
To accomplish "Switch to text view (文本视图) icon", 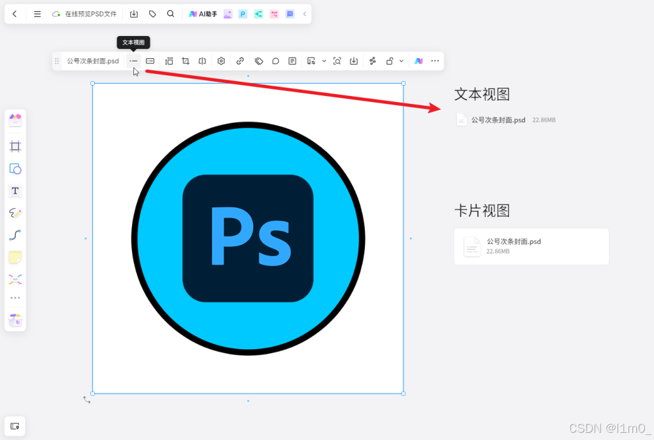I will tap(133, 61).
